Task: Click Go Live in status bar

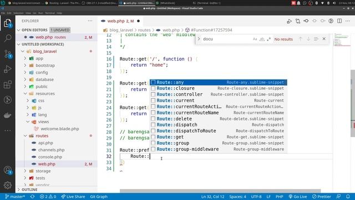Action: coord(298,197)
